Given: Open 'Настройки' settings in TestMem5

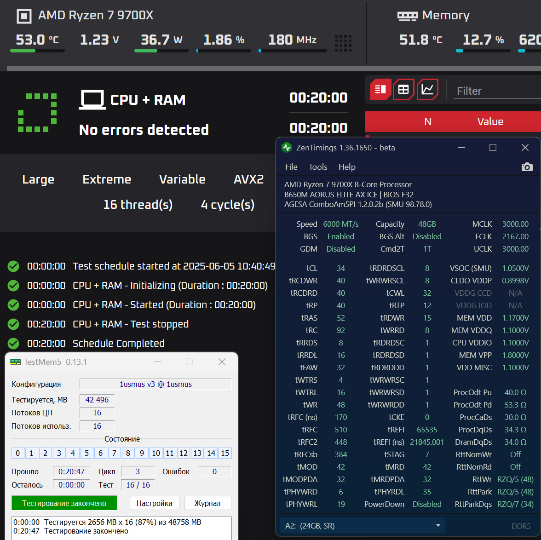Looking at the screenshot, I should click(x=154, y=503).
